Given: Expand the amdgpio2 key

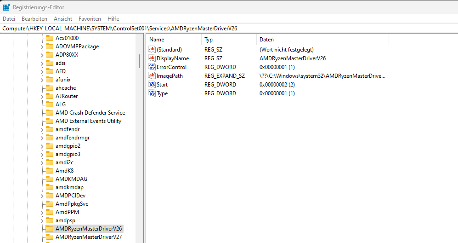Looking at the screenshot, I should tap(42, 146).
